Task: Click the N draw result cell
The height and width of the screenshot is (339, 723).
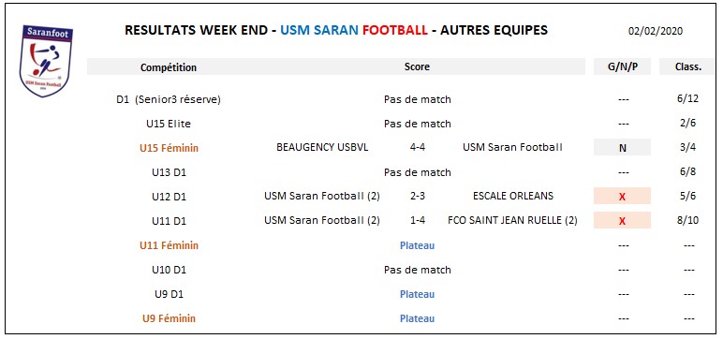Action: pyautogui.click(x=622, y=148)
